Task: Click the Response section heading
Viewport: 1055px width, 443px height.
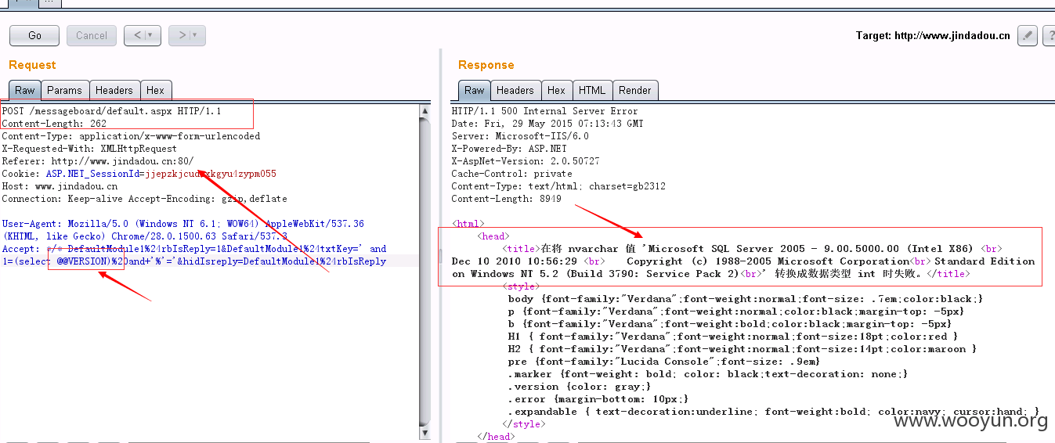Action: tap(486, 65)
